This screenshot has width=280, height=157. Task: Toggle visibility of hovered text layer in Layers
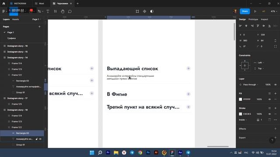[40, 139]
